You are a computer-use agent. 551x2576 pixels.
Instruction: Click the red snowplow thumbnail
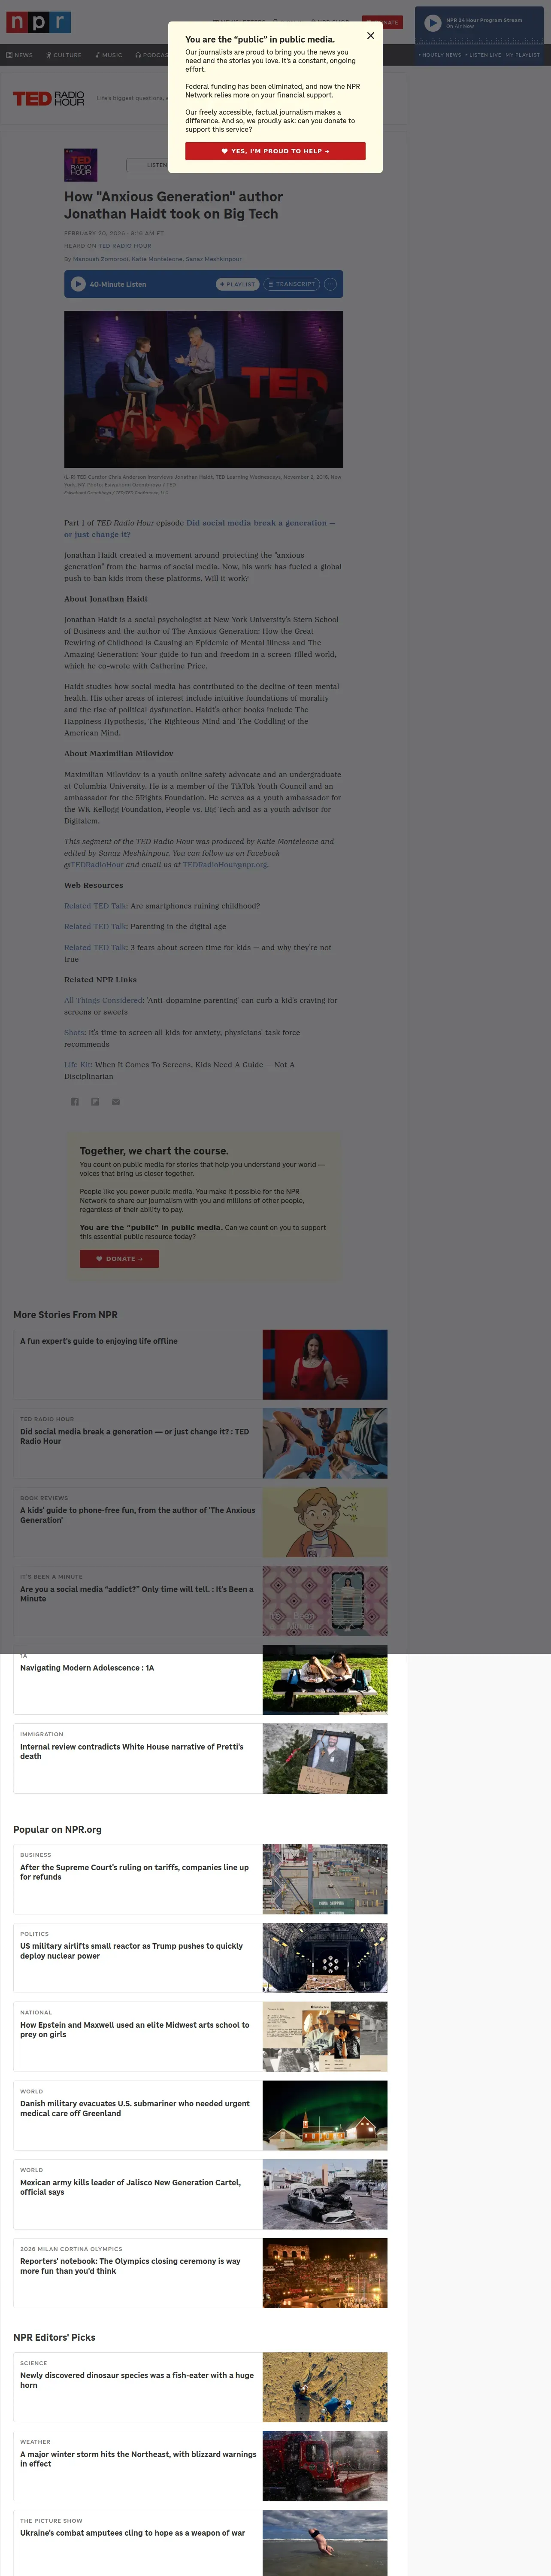pyautogui.click(x=325, y=2466)
